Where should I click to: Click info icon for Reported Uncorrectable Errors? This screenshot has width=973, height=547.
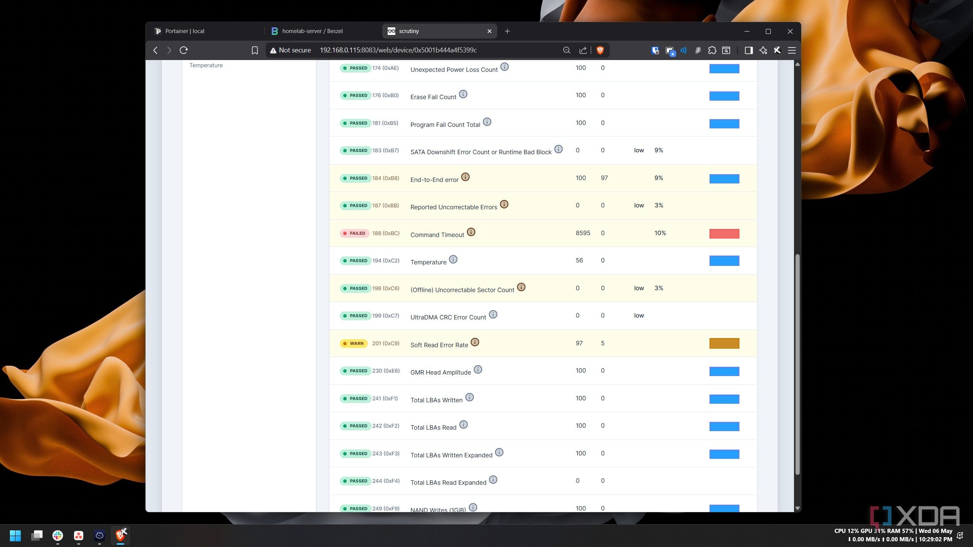point(504,204)
